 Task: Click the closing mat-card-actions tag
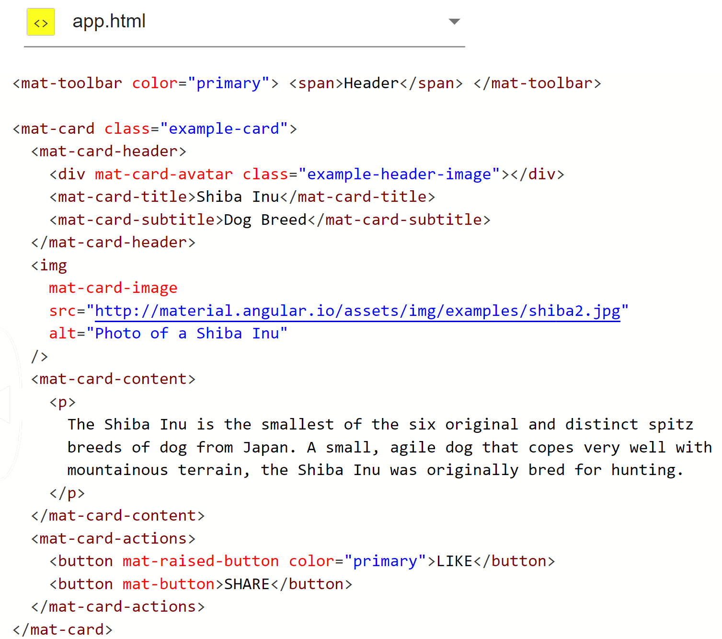coord(118,607)
